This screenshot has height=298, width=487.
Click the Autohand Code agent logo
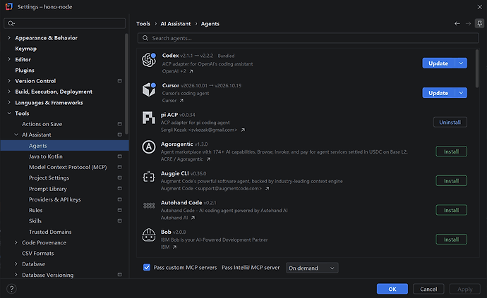pos(149,205)
